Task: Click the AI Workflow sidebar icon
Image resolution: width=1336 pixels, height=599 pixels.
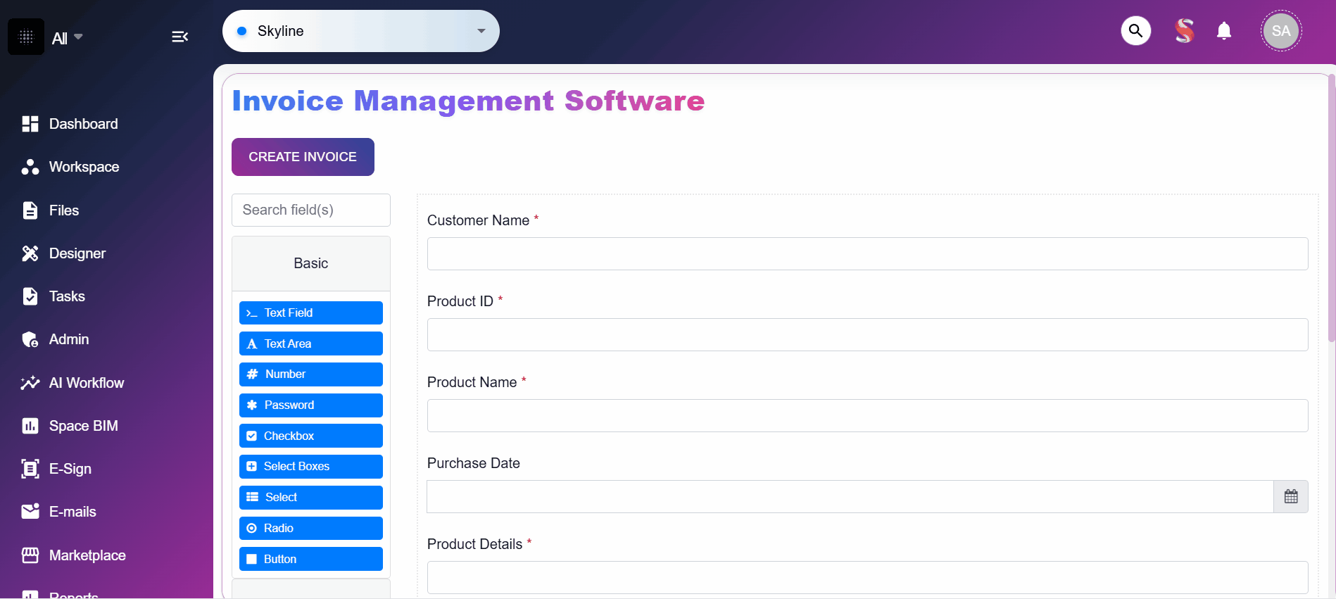Action: 30,383
